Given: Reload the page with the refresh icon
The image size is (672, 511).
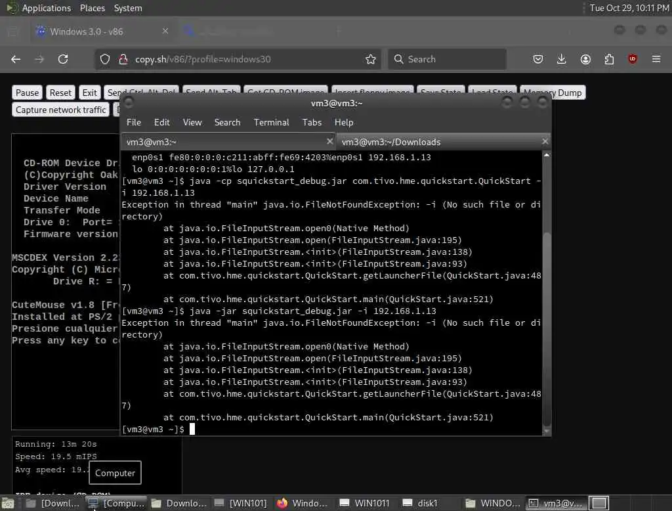Looking at the screenshot, I should coord(63,59).
